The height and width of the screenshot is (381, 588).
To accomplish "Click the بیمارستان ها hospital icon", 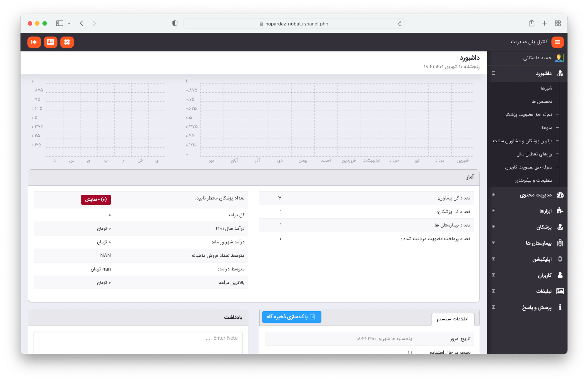I will [560, 243].
